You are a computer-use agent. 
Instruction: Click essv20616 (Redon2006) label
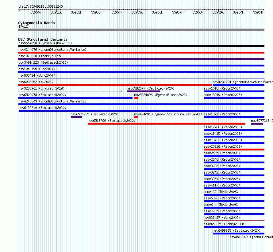click(x=223, y=146)
